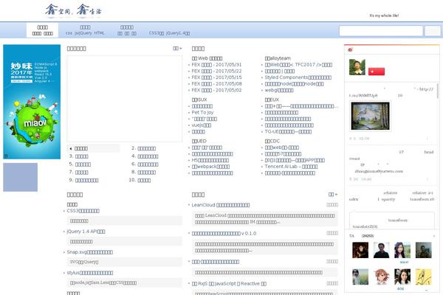Click the category label right of the LeanCloud title
This screenshot has height=295, width=443.
[332, 205]
